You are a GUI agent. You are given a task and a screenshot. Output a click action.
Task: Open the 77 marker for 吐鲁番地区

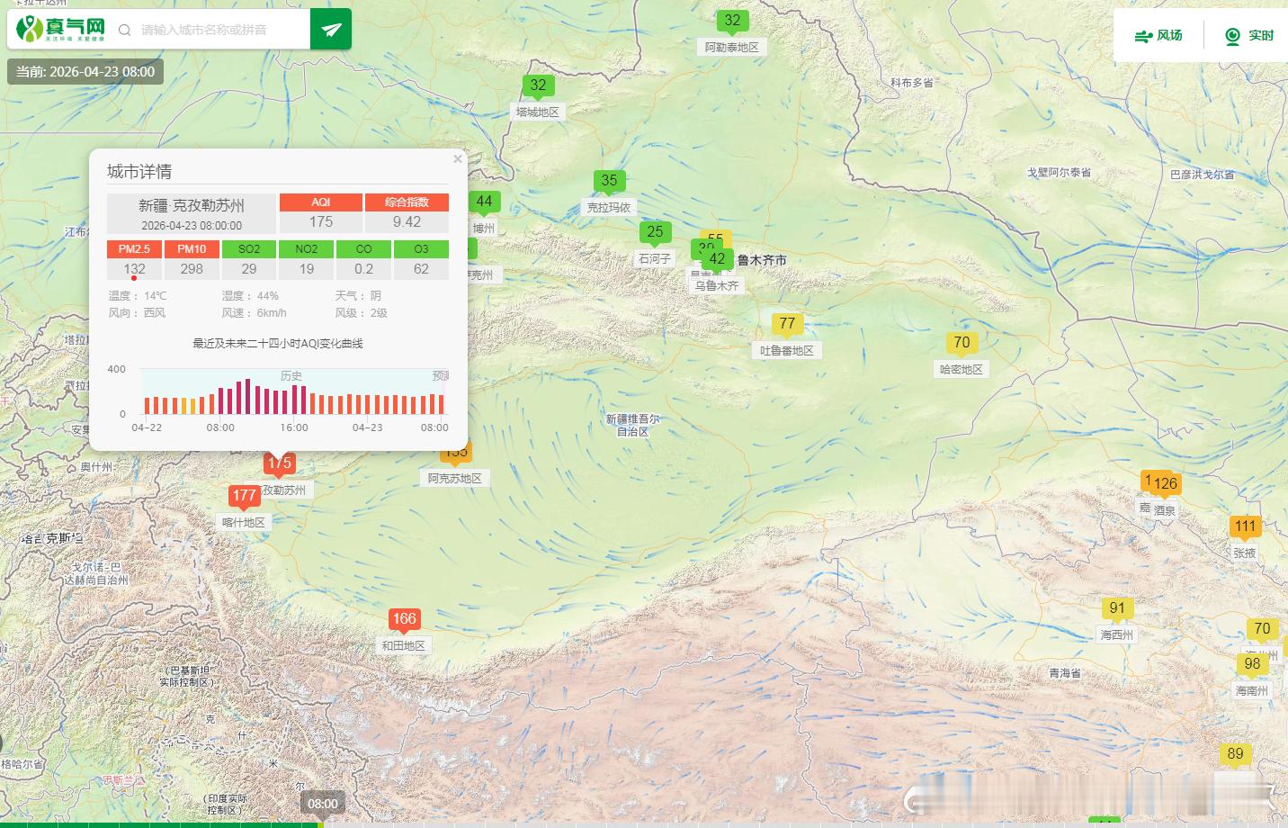(x=787, y=325)
